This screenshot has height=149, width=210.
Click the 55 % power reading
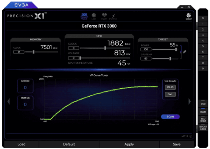(174, 45)
